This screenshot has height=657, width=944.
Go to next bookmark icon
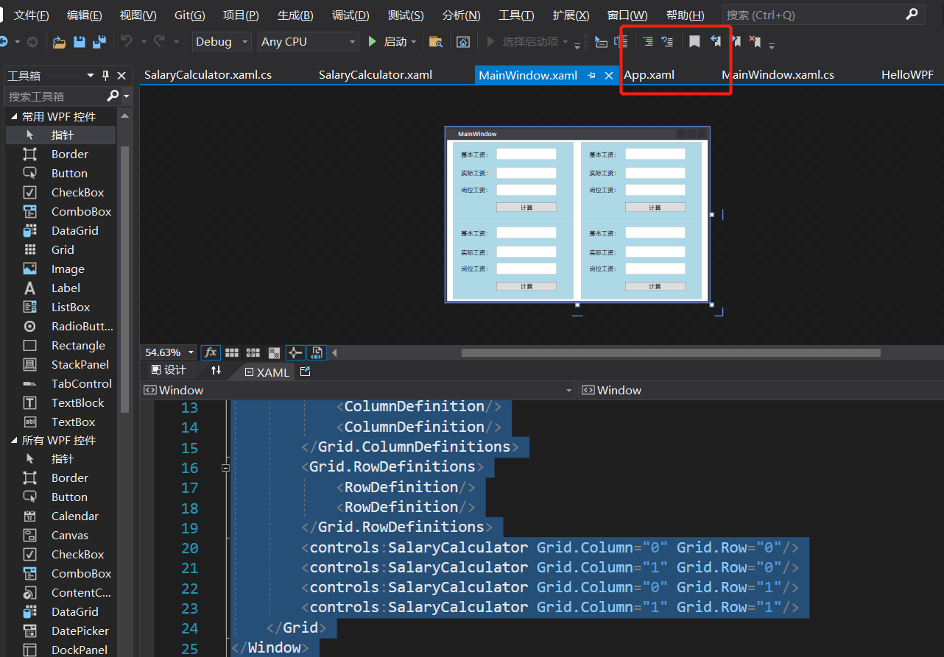[735, 42]
